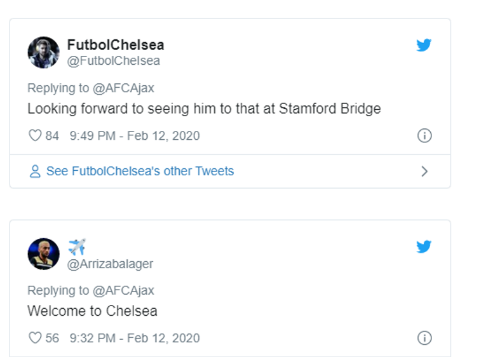This screenshot has height=357, width=488.
Task: Click Twitter bird icon on Arrizabalager tweet
Action: 424,246
